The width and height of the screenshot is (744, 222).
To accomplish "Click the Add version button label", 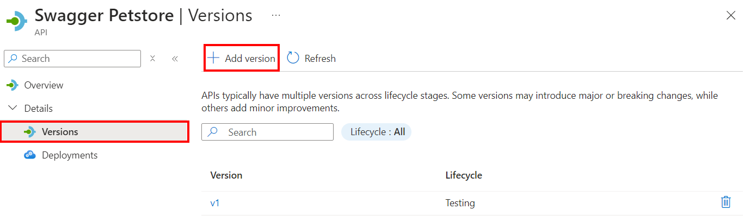I will 250,59.
